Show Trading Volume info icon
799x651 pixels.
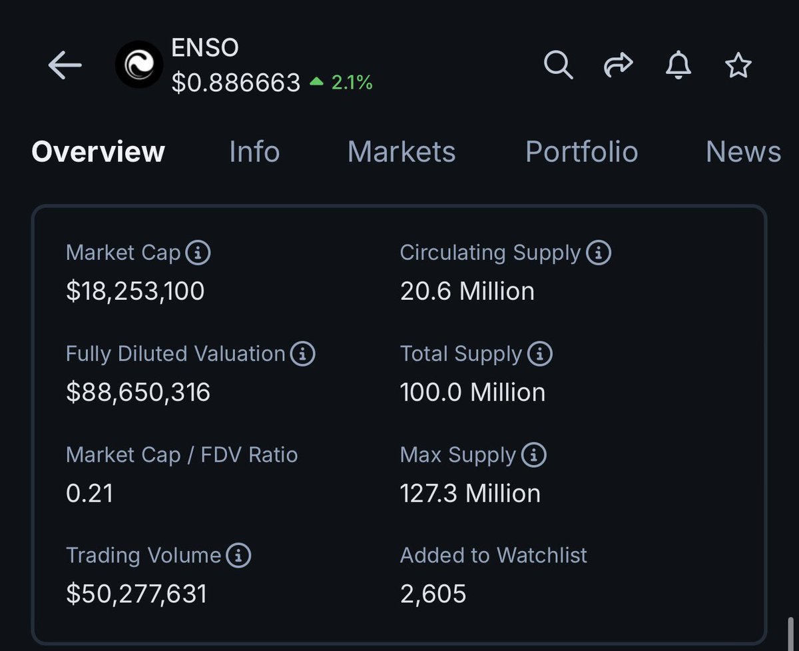(238, 555)
